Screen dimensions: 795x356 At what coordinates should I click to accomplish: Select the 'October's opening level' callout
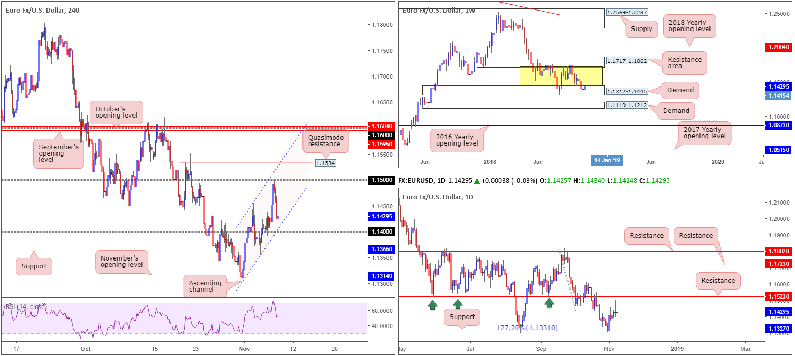click(x=116, y=111)
